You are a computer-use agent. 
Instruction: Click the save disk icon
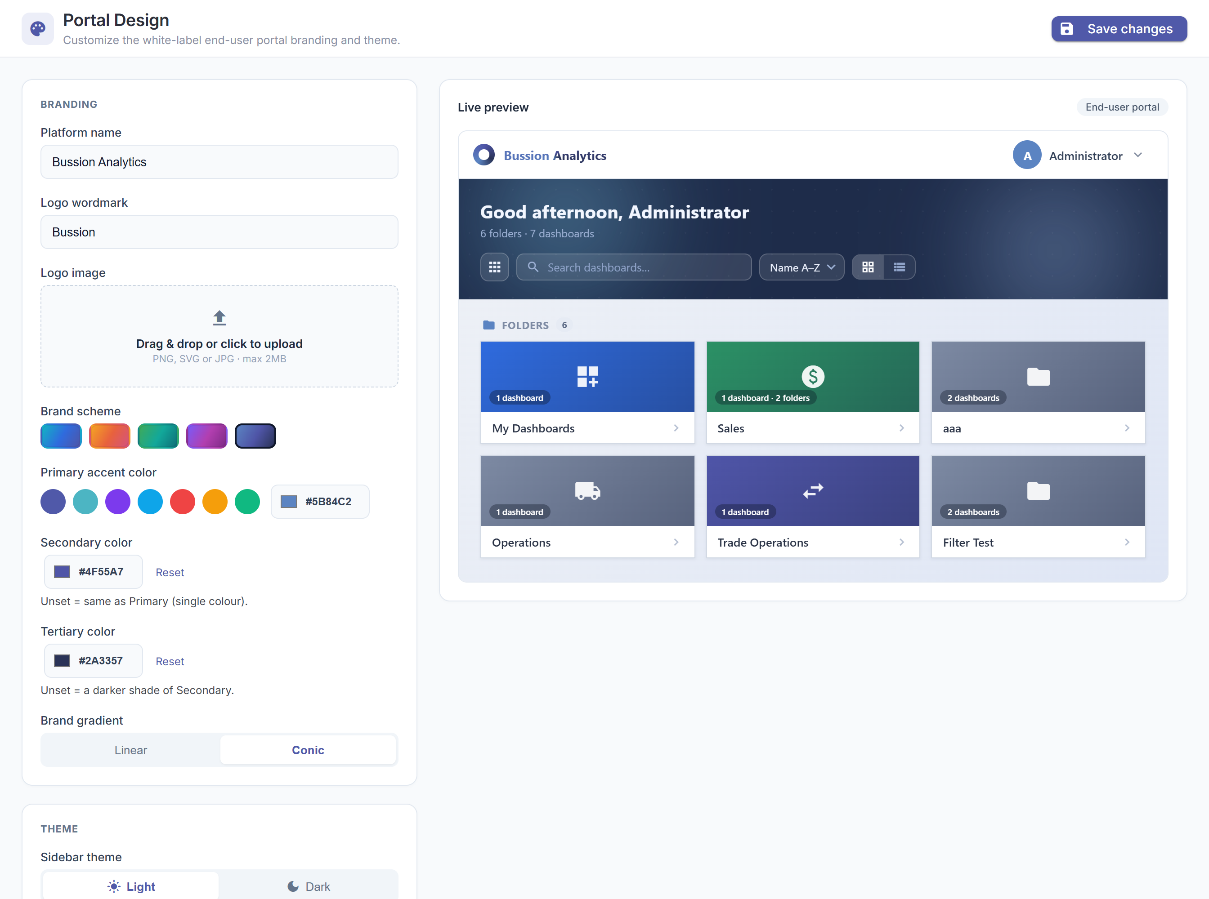[1067, 29]
